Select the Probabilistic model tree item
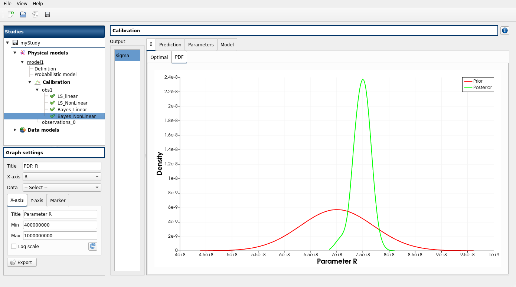 (56, 74)
